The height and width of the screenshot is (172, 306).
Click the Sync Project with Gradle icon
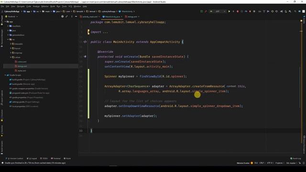[x=282, y=11]
